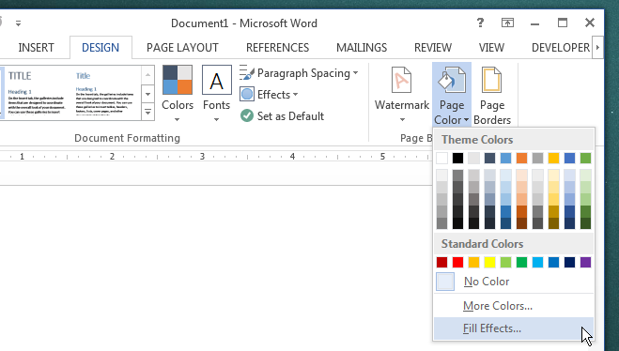This screenshot has width=619, height=351.
Task: Show next row of style sets gallery
Action: click(147, 94)
